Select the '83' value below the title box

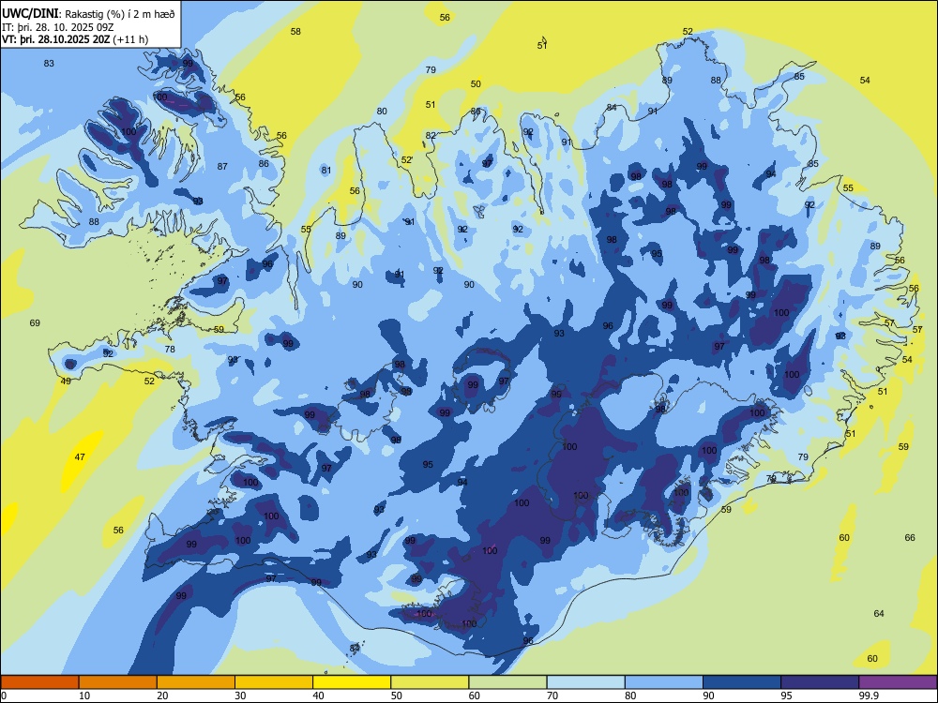pyautogui.click(x=49, y=64)
